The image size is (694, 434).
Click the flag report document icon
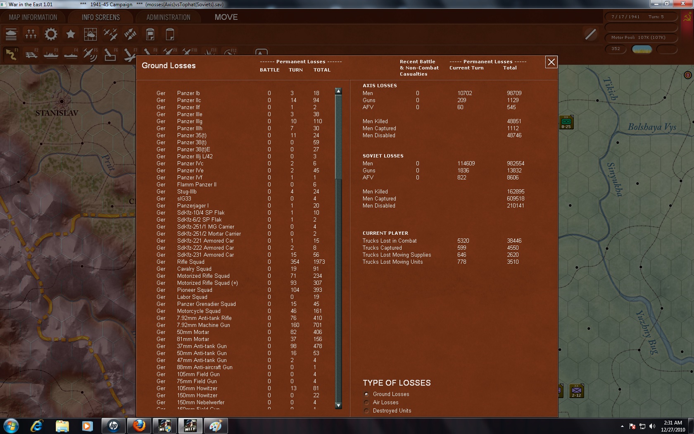150,34
